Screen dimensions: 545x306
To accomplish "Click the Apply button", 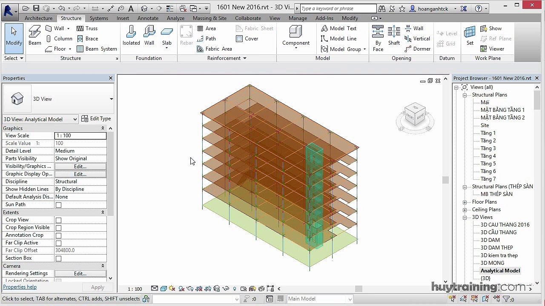I will 98,287.
